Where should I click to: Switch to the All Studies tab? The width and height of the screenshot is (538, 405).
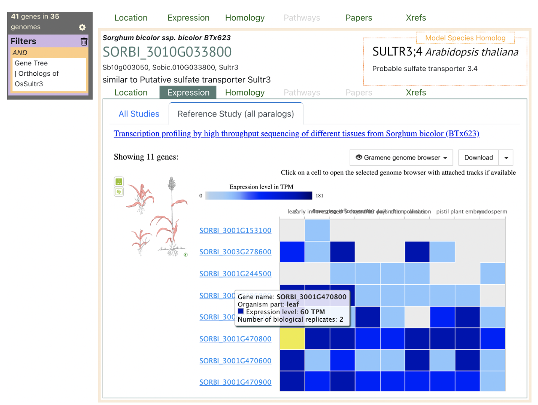(139, 114)
